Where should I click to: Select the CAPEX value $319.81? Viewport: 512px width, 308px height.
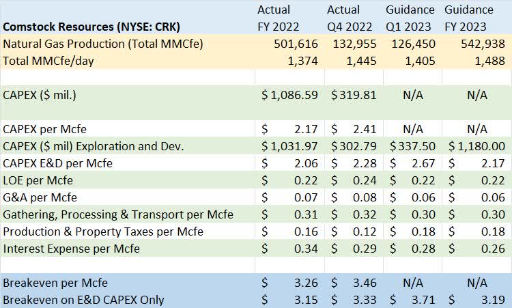pos(354,95)
